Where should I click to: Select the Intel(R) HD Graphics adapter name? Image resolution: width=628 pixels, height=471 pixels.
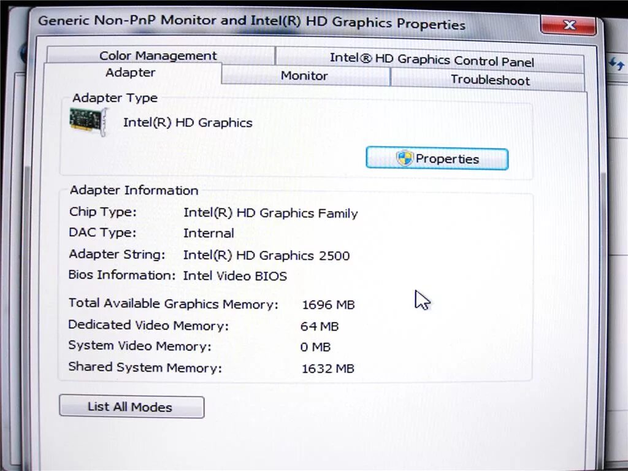(188, 122)
